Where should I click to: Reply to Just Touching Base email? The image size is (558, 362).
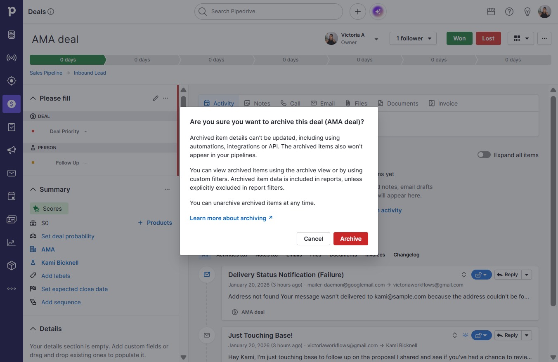coord(507,335)
